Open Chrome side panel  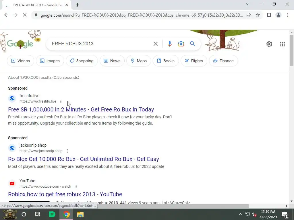tap(269, 15)
